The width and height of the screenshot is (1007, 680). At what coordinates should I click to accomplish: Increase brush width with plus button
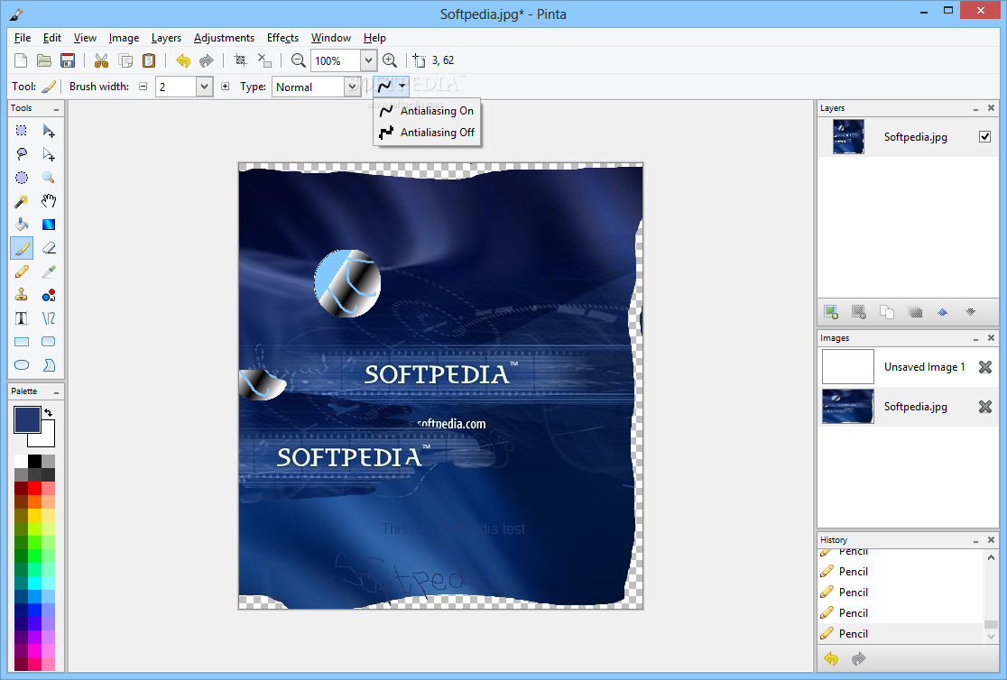pos(225,86)
